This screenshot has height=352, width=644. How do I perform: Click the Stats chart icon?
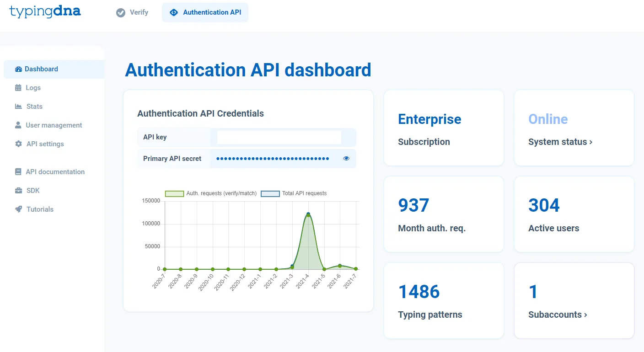[x=18, y=107]
